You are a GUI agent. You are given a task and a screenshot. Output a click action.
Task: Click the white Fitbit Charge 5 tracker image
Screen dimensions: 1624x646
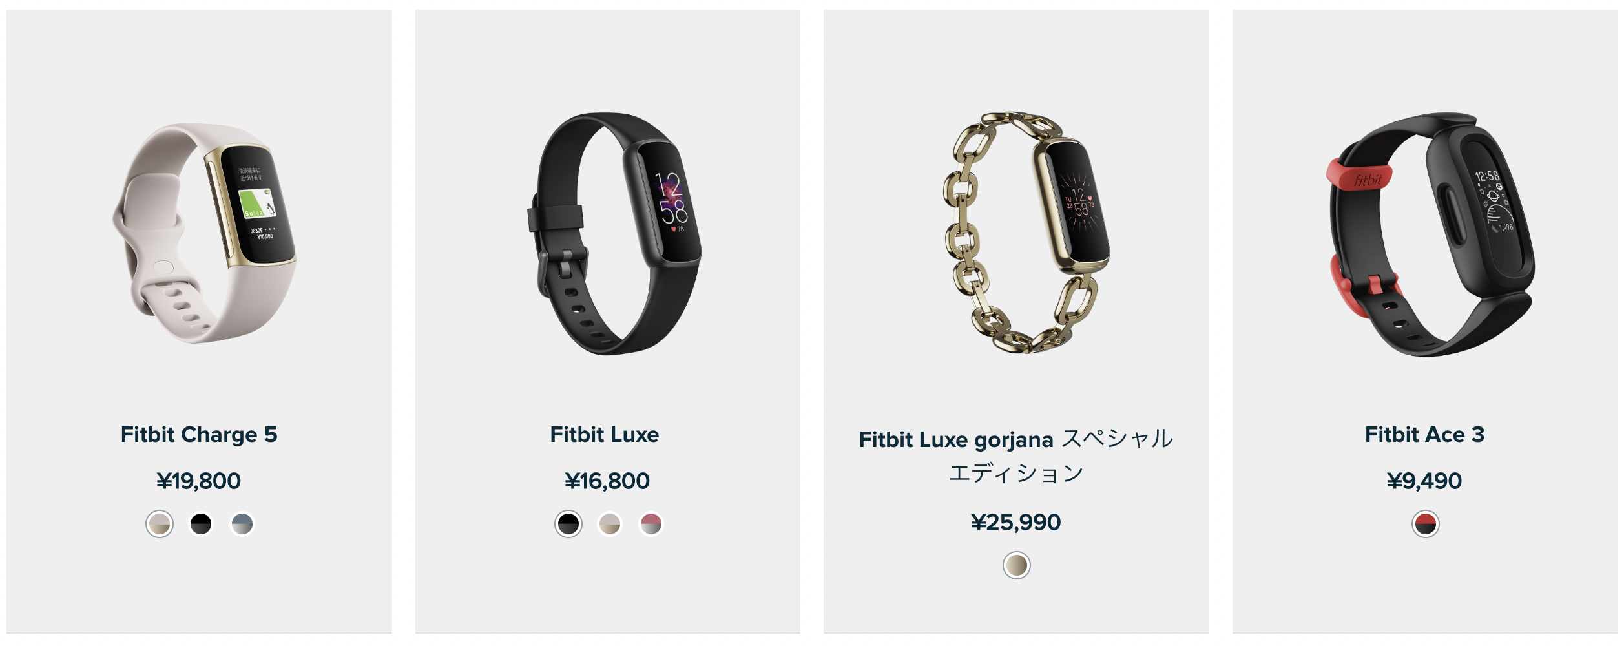point(204,233)
